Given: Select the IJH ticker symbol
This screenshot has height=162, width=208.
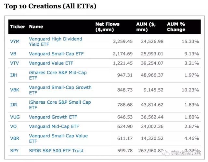Looking at the screenshot, I should pos(14,75).
